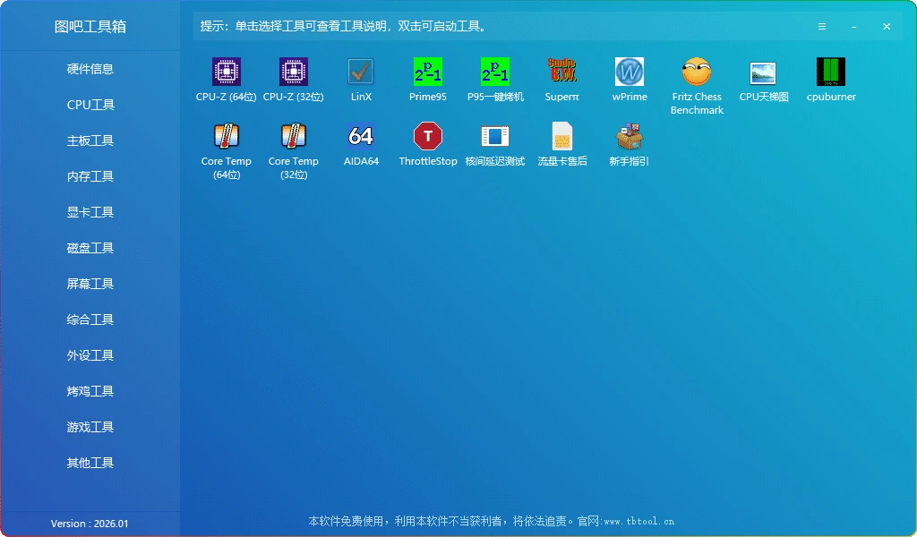Switch to the 显卡工具 category
Screen dimensions: 917x537
tap(90, 212)
